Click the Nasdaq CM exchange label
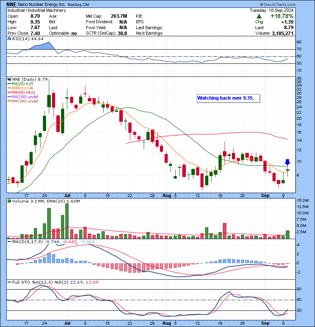 [x=78, y=5]
